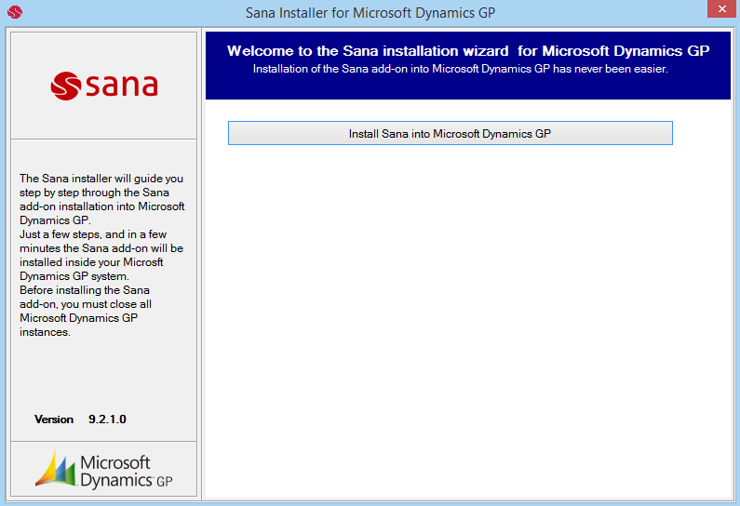Click the red Sana logo in sidebar
The image size is (740, 506).
point(104,86)
